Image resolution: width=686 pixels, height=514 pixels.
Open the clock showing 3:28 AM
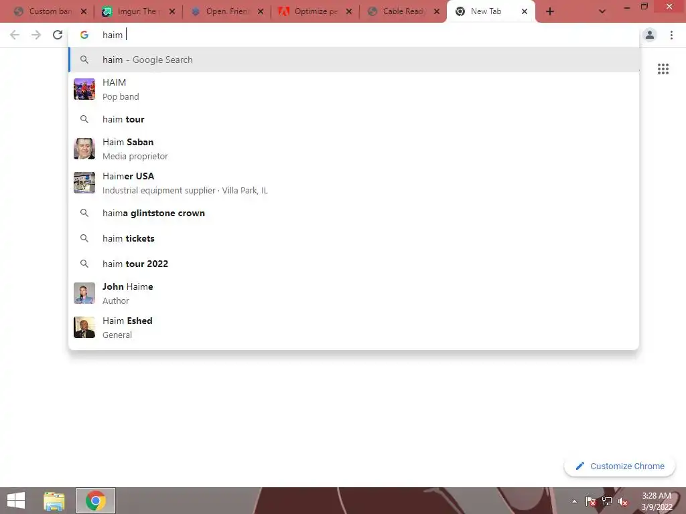(x=657, y=501)
